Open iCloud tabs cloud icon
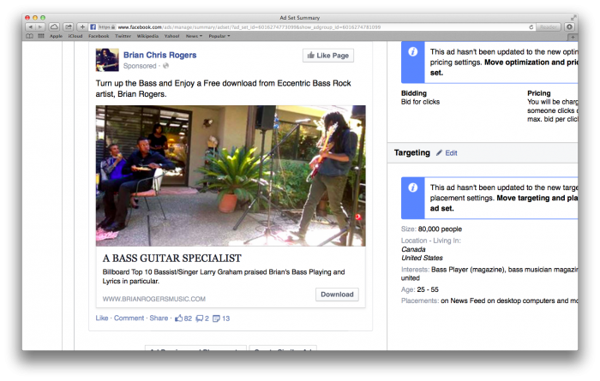 click(x=54, y=27)
